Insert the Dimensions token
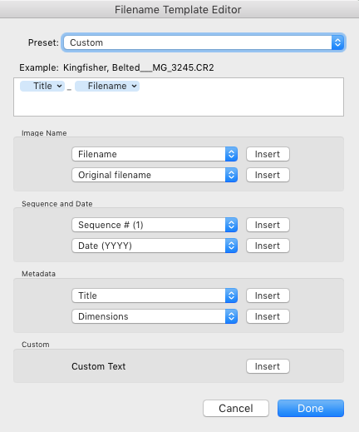Image resolution: width=359 pixels, height=432 pixels. tap(268, 316)
